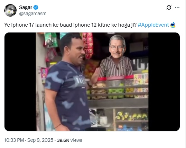Play the embedded shop video
This screenshot has width=186, height=148.
pos(92,82)
